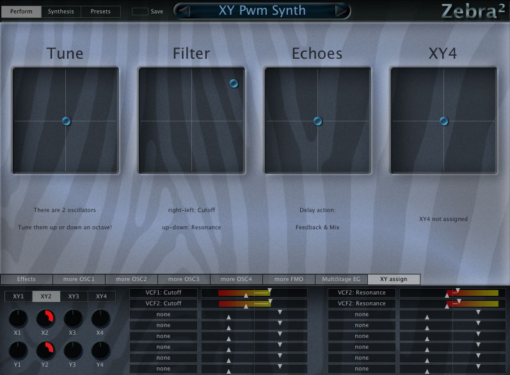Click the Y1 knob
The image size is (510, 375).
[x=18, y=350]
